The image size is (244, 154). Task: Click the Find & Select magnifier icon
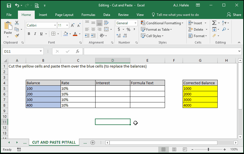point(224,29)
